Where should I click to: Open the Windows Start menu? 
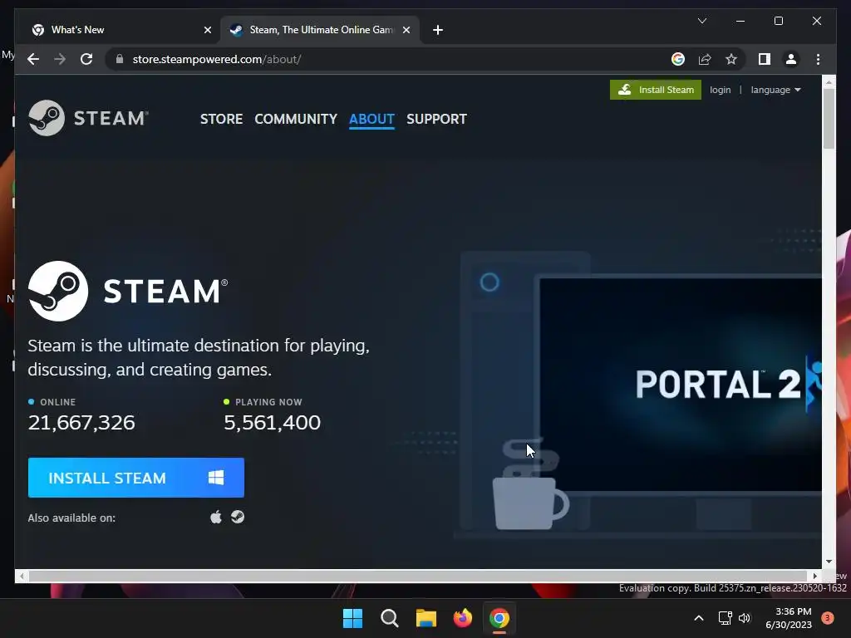(352, 618)
